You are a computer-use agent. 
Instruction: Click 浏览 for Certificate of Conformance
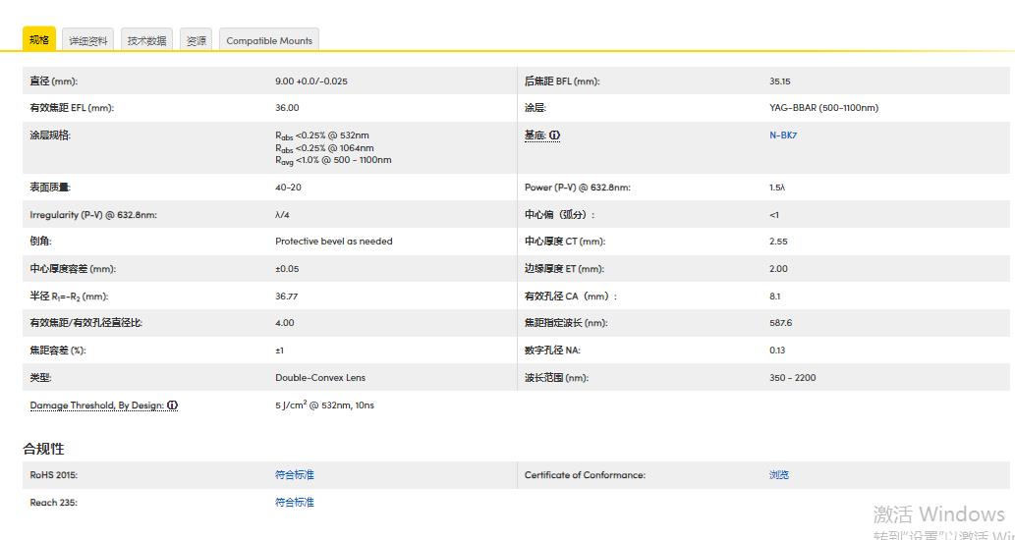click(x=779, y=475)
